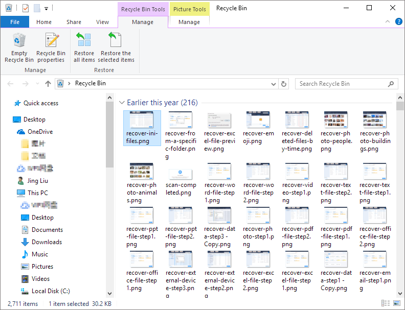Click the Search Recycle Bin field

(342, 84)
